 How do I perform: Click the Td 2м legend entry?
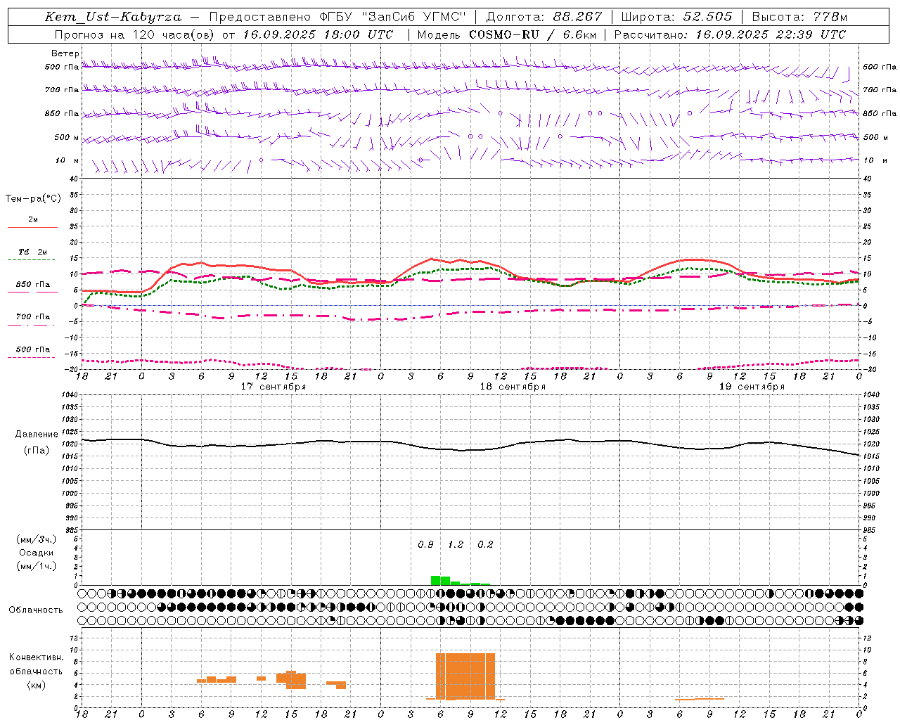point(32,252)
